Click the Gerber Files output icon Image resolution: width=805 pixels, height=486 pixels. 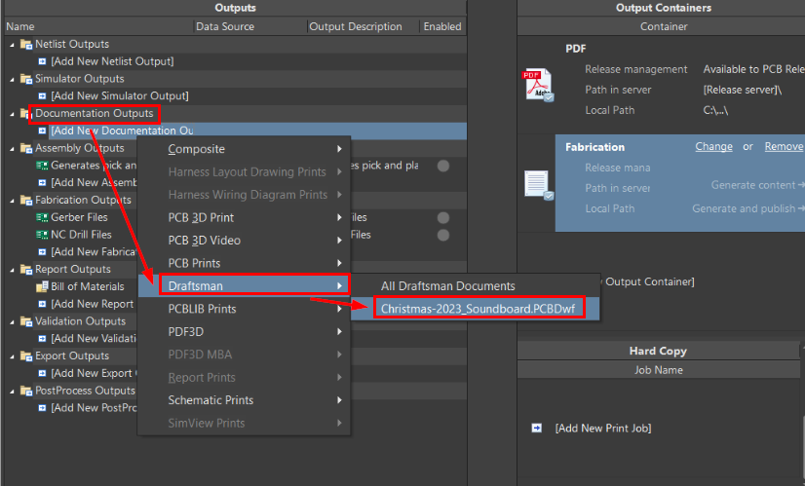point(42,217)
